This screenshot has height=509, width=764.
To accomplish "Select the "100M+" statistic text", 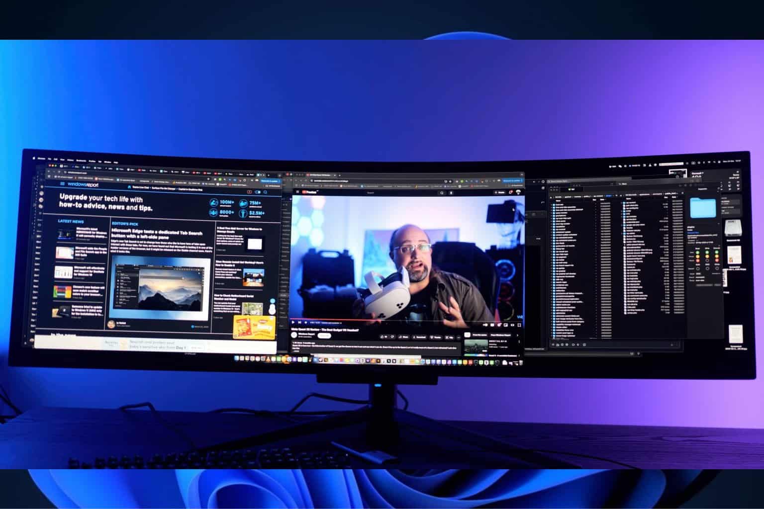I will pyautogui.click(x=227, y=202).
